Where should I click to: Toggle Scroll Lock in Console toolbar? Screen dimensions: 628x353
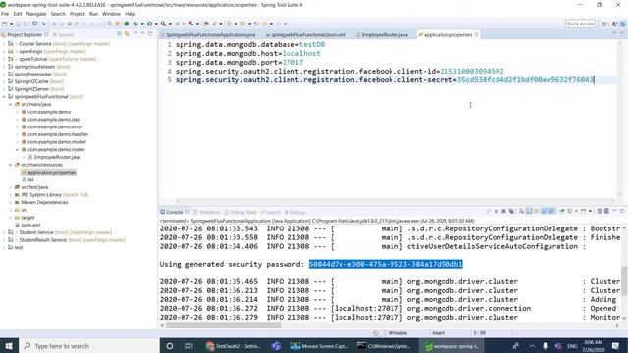pyautogui.click(x=529, y=211)
